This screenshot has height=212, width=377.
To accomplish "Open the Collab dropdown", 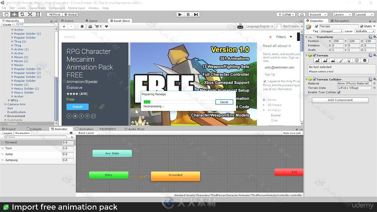I will click(286, 14).
